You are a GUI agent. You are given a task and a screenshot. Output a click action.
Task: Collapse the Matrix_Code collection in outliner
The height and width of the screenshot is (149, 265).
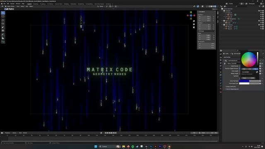coord(222,21)
